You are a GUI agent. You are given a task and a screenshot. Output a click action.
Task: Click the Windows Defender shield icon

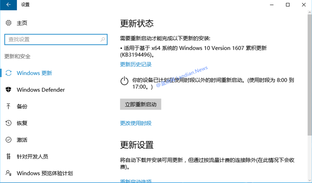(8, 90)
